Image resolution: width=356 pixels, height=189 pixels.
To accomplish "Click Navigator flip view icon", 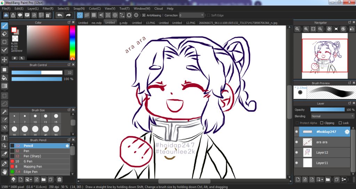I will click(x=352, y=29).
